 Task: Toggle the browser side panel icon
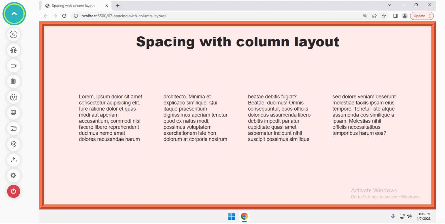click(x=395, y=16)
